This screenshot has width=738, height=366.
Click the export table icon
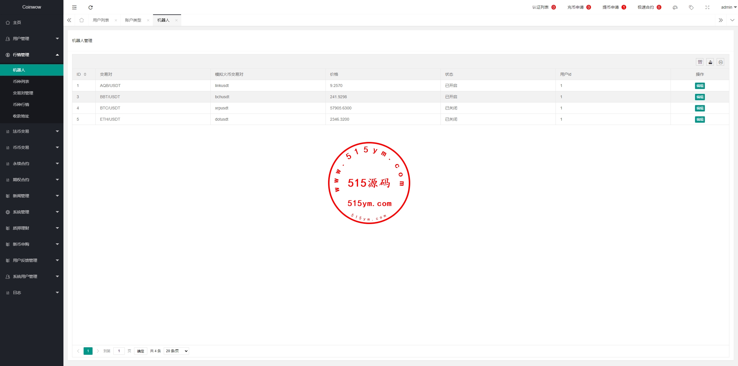click(x=710, y=62)
